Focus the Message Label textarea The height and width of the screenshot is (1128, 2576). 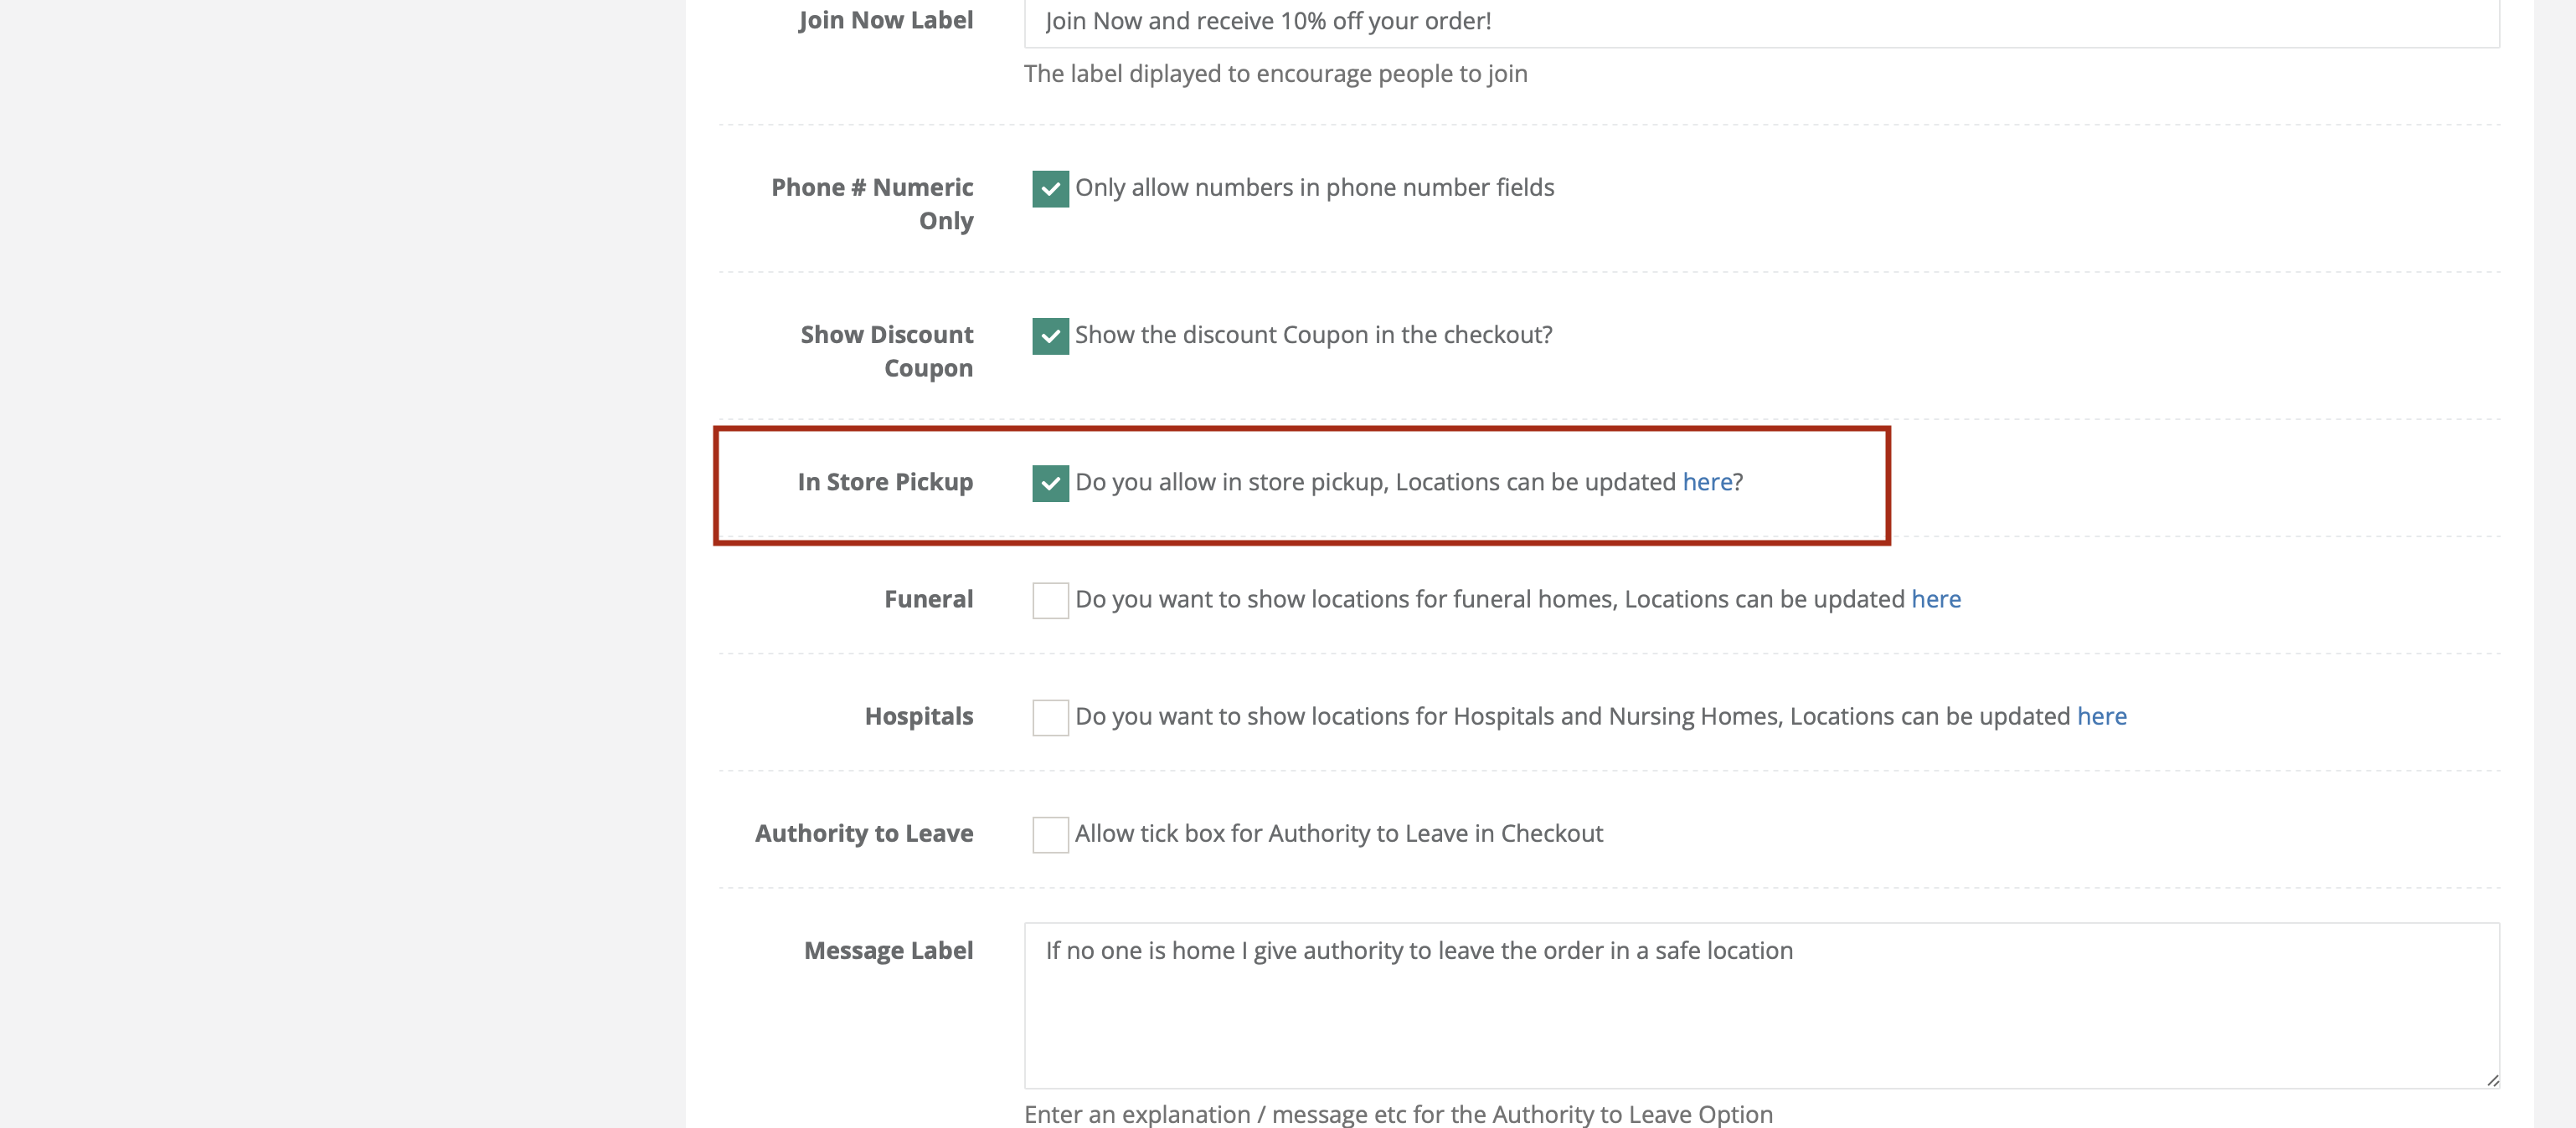pos(1761,1005)
